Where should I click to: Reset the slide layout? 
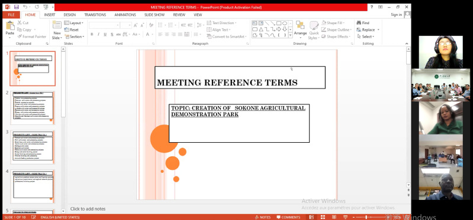pos(72,29)
